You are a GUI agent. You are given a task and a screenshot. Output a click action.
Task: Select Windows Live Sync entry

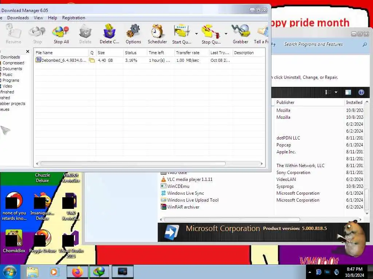click(x=185, y=193)
